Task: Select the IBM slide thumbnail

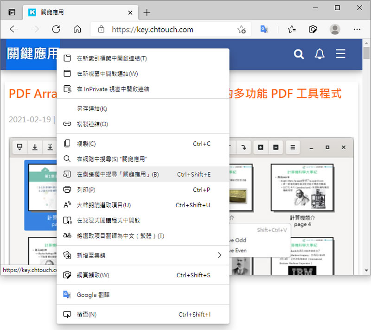Action: click(x=302, y=256)
